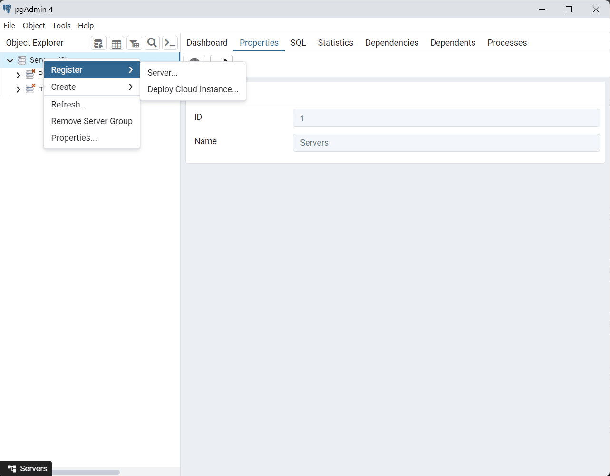Click the Servers group icon in tree

22,60
